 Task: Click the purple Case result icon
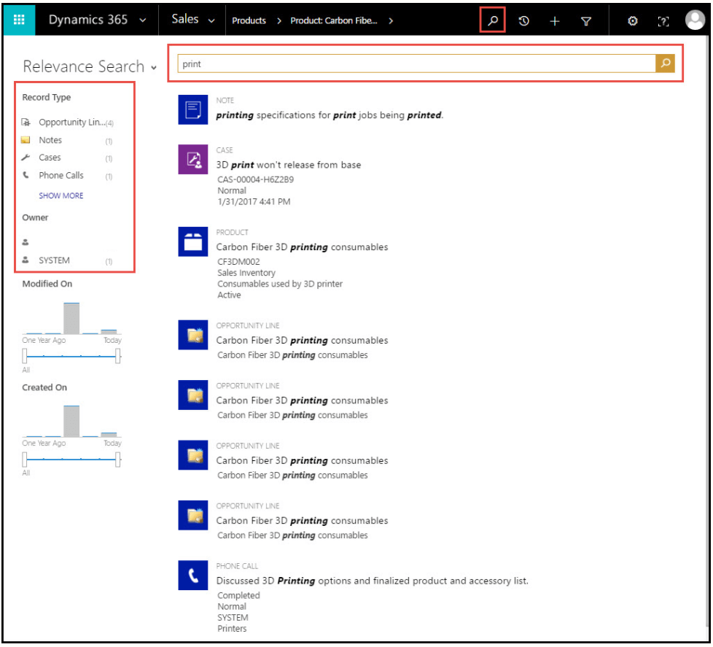point(192,159)
